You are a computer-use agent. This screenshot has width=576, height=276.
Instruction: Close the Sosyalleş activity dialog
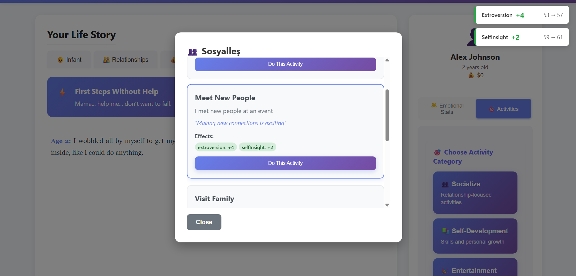204,222
